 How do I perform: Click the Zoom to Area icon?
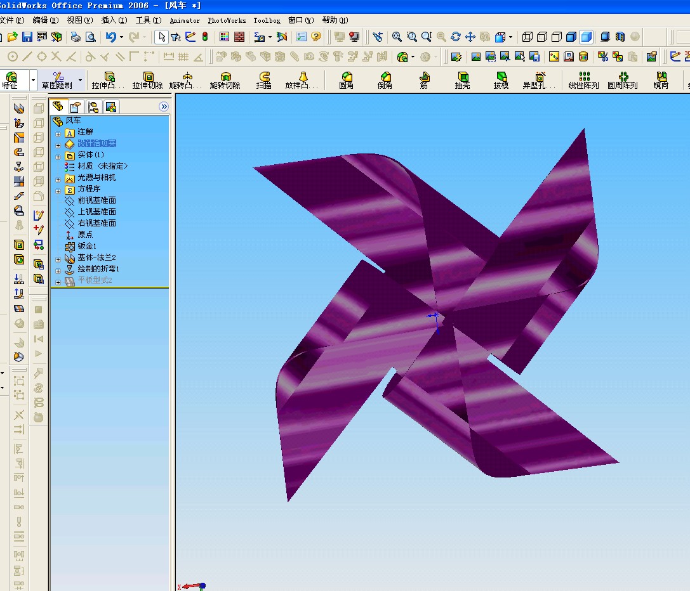pyautogui.click(x=412, y=37)
